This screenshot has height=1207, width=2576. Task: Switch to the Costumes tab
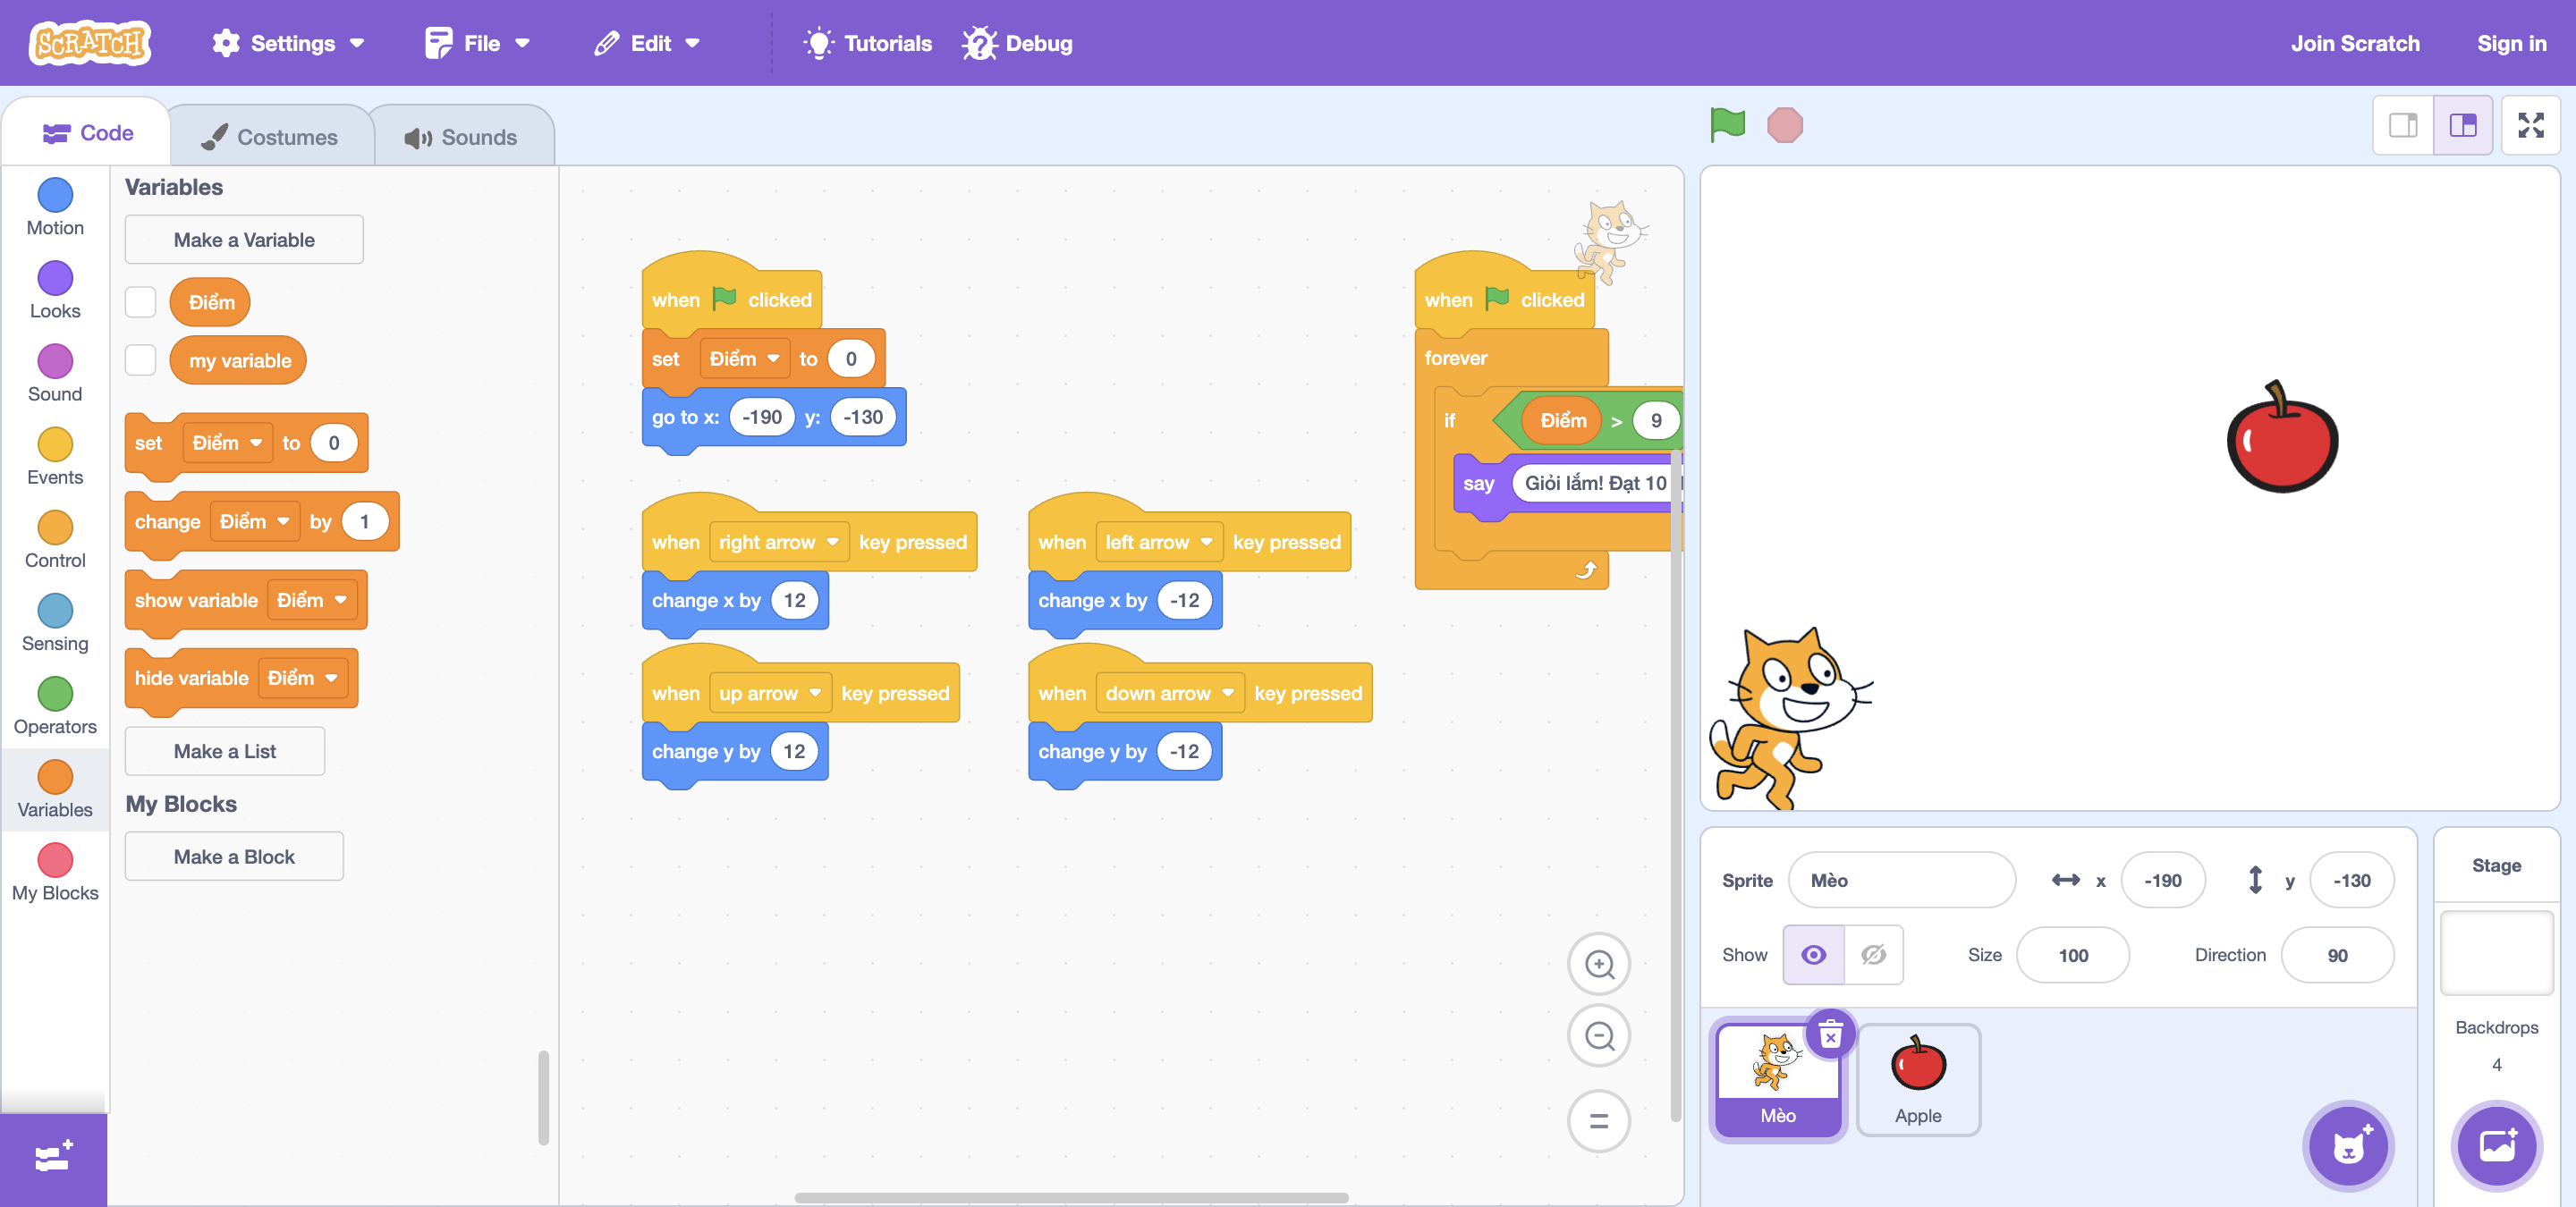tap(270, 137)
